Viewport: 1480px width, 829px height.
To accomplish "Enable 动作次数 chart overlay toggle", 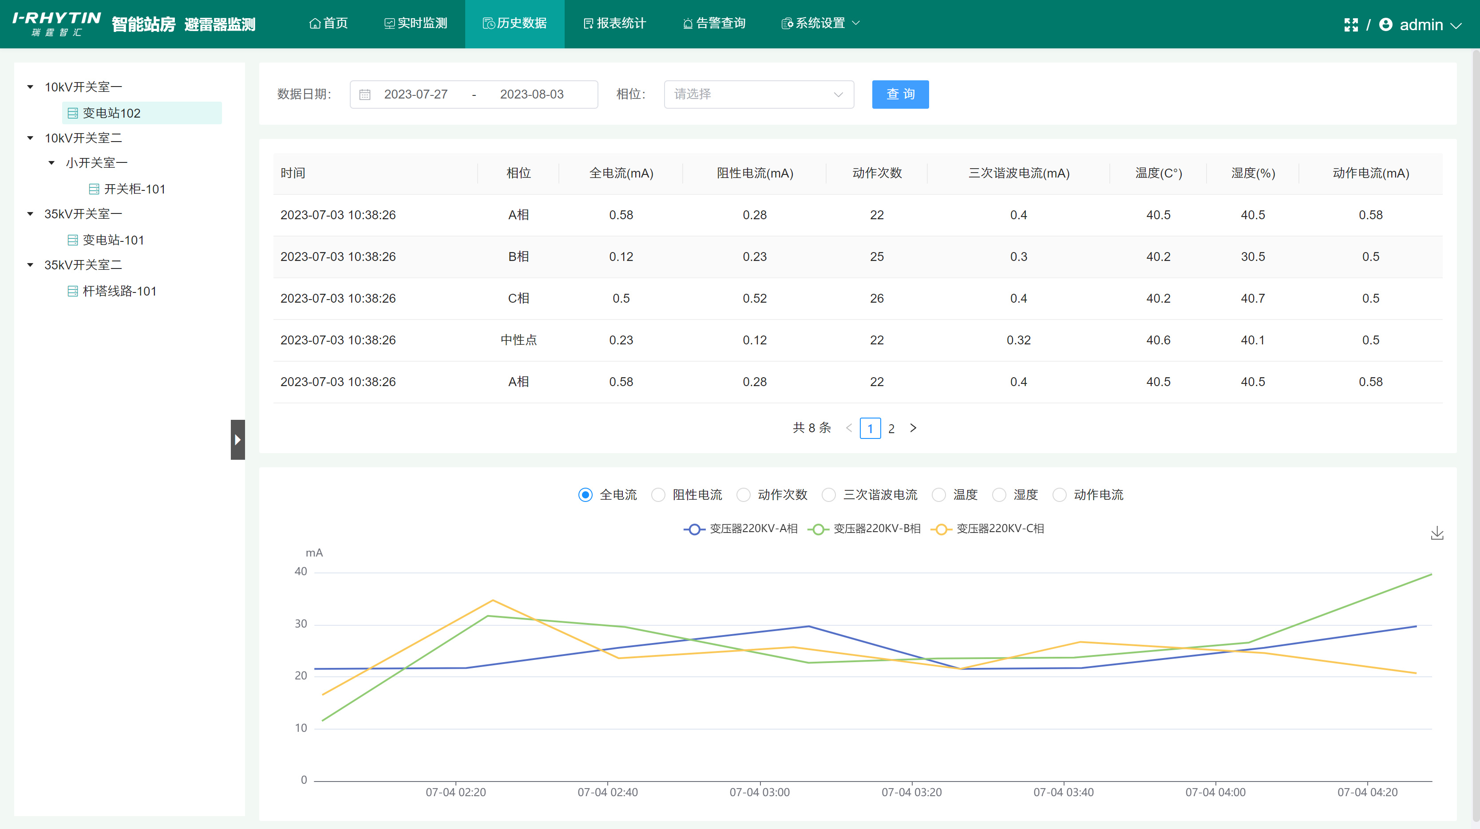I will point(743,495).
